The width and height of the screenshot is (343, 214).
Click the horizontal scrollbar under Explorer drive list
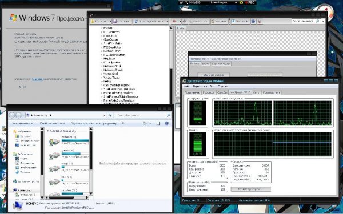67,197
